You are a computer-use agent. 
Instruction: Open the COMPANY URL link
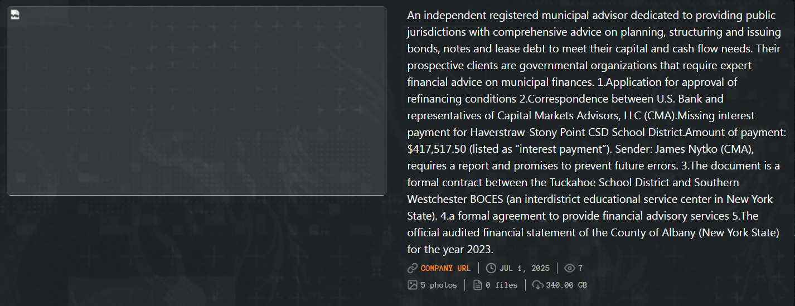point(445,268)
